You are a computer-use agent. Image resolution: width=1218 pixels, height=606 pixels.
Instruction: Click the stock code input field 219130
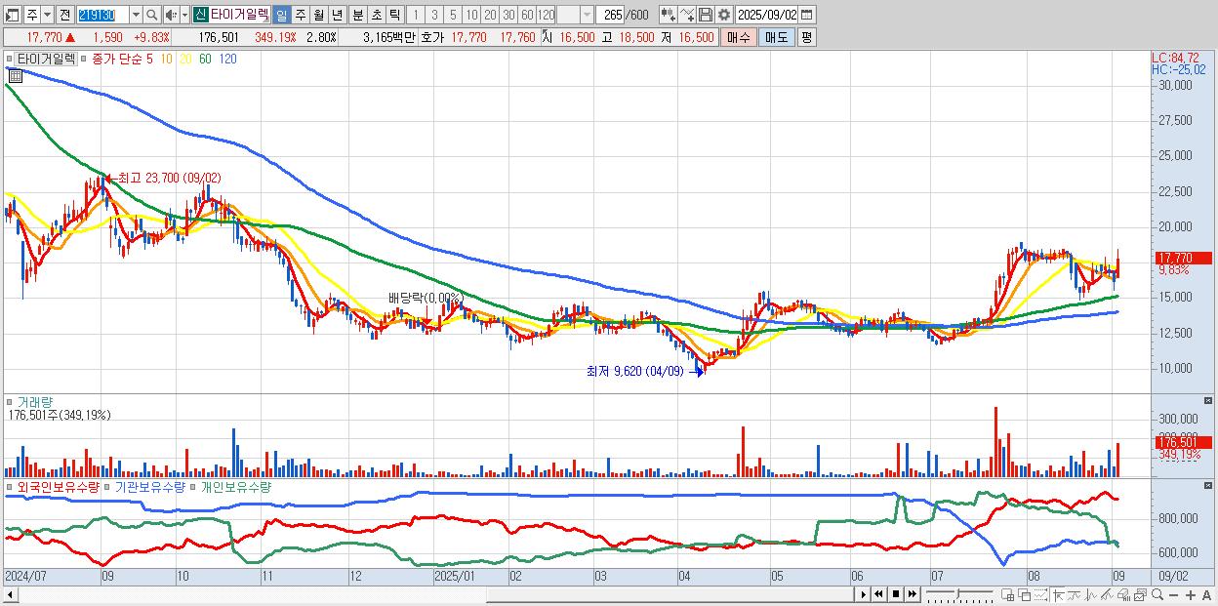pos(102,15)
